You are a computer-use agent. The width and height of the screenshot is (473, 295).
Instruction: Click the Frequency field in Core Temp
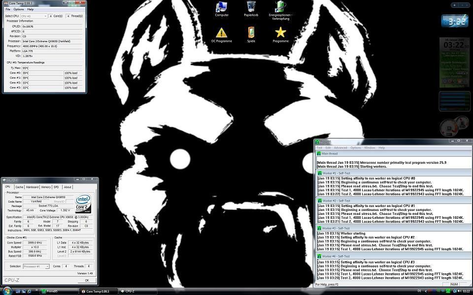point(52,46)
